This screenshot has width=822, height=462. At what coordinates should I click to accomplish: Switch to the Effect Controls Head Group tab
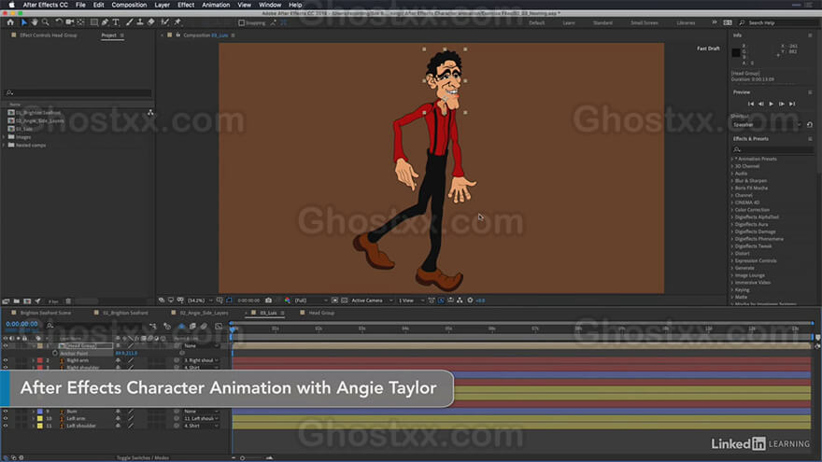coord(49,35)
